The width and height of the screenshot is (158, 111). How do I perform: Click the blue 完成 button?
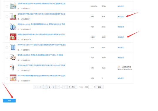coord(9,100)
